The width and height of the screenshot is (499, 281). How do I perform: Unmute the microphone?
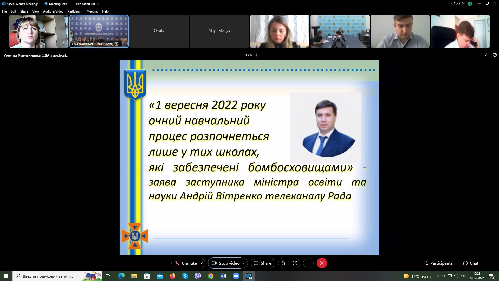(186, 263)
